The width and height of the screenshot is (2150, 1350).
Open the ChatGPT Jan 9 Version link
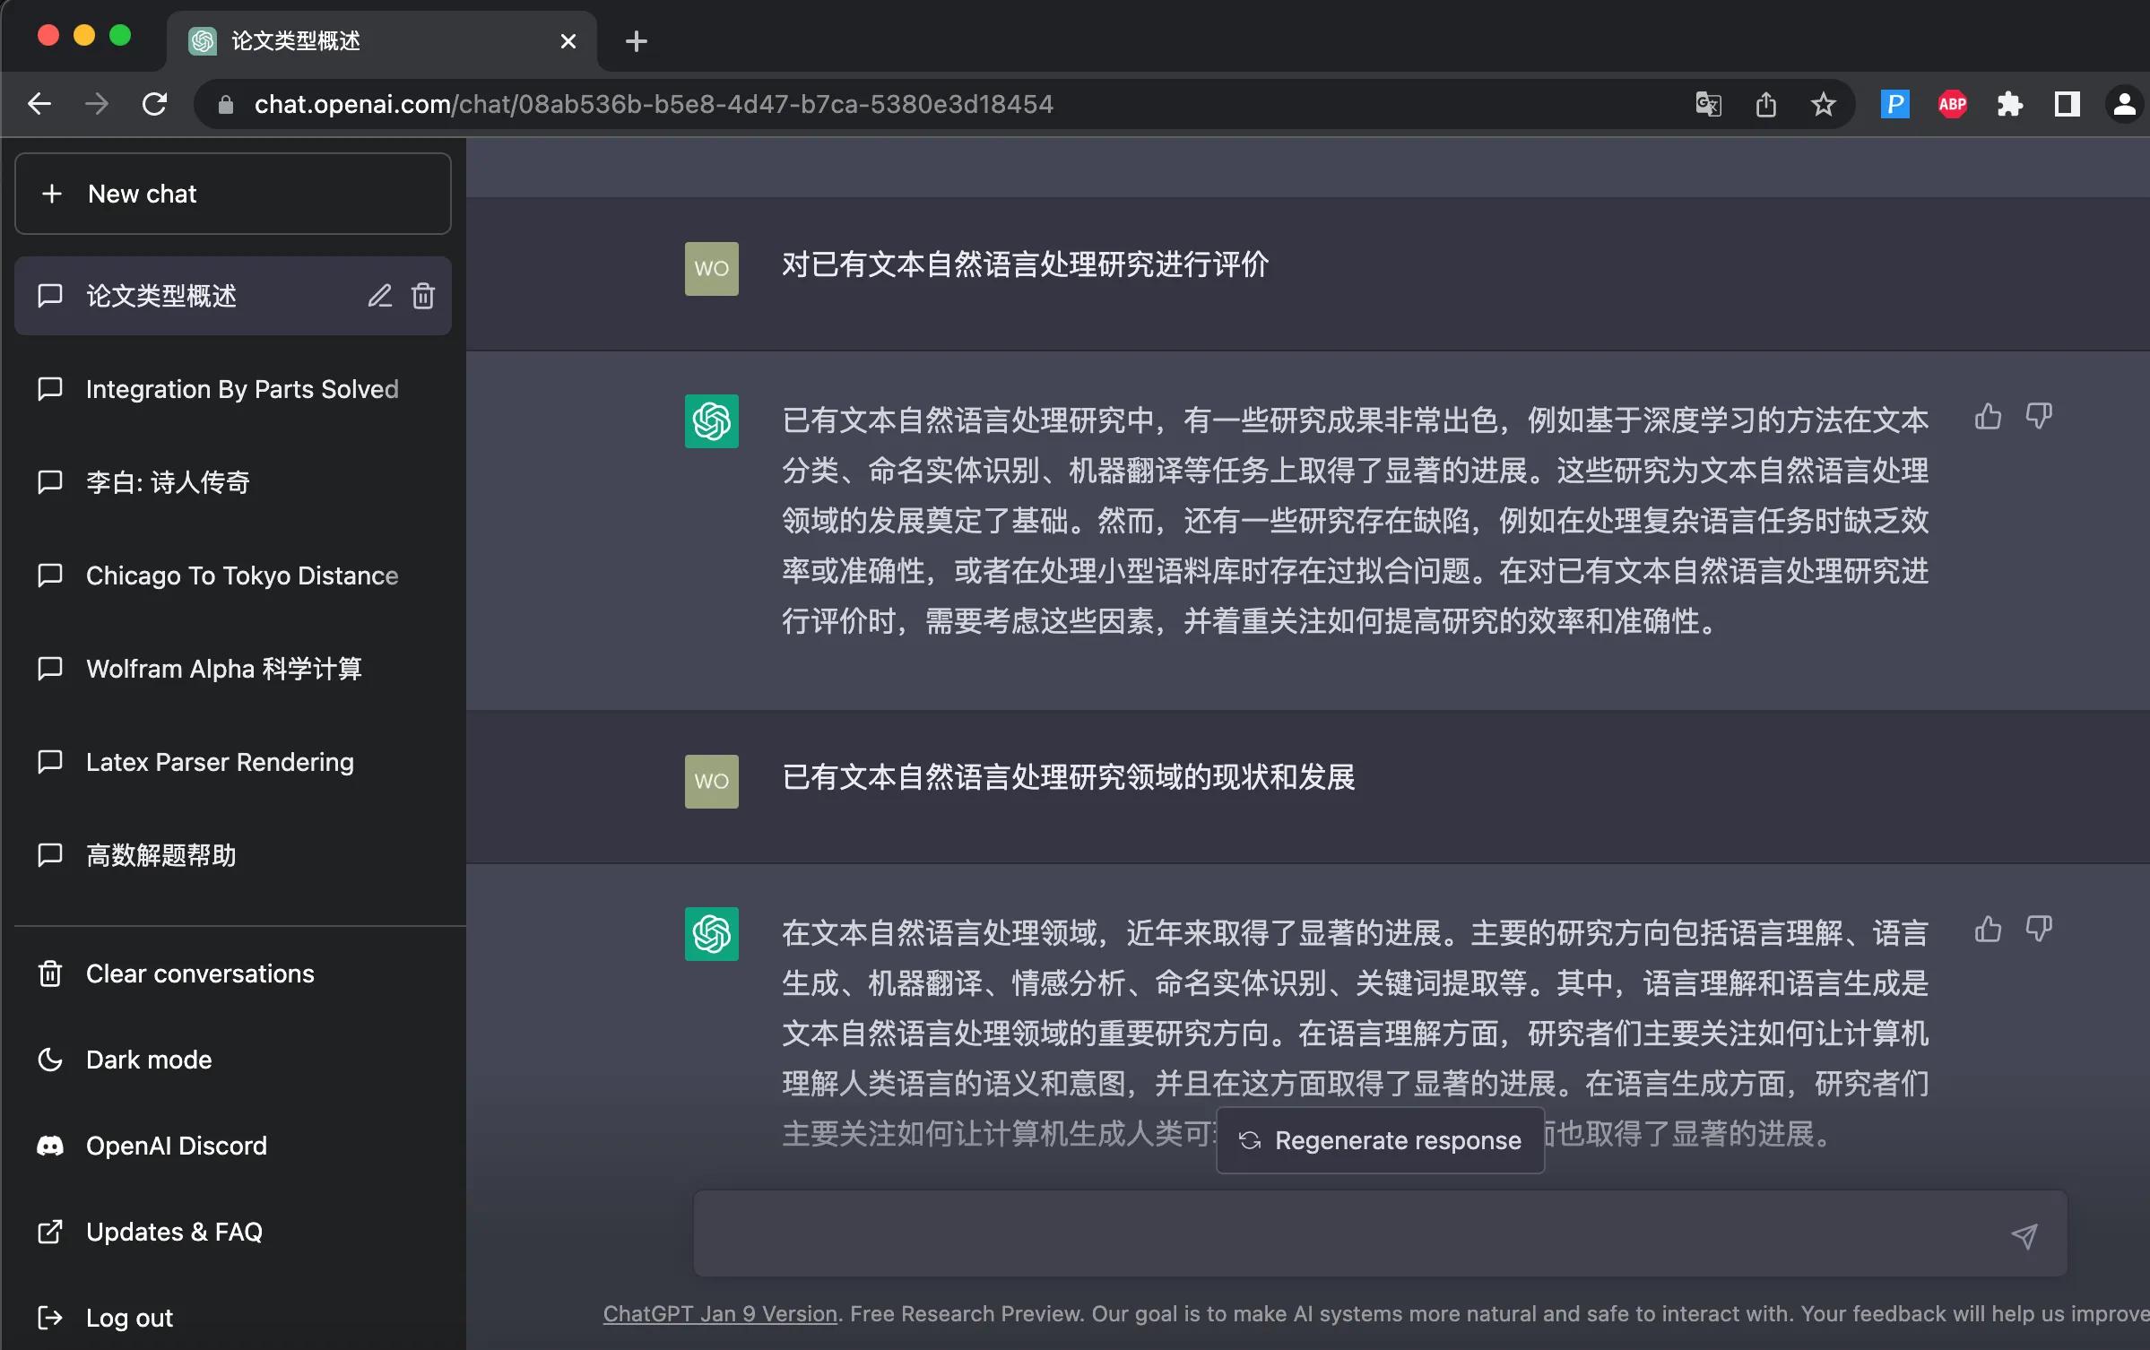coord(719,1313)
